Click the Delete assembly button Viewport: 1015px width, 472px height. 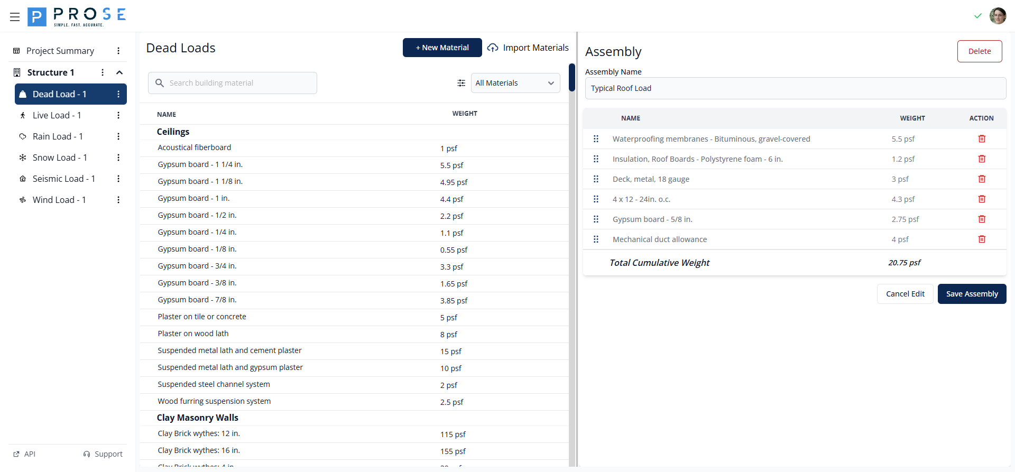click(x=980, y=51)
